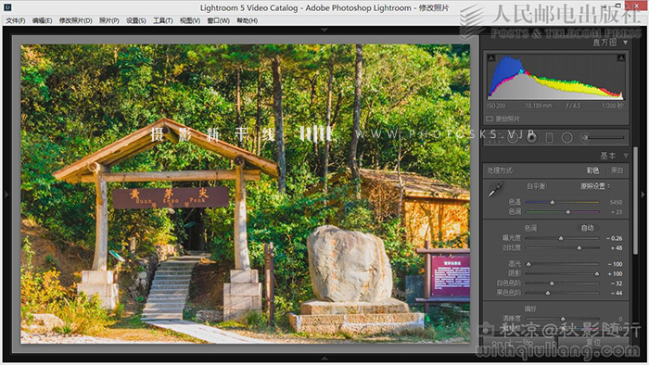Click the 曝光度 exposure slider handle
Image resolution: width=649 pixels, height=365 pixels.
click(561, 238)
